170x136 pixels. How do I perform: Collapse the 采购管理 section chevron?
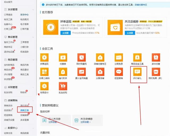pyautogui.click(x=33, y=87)
